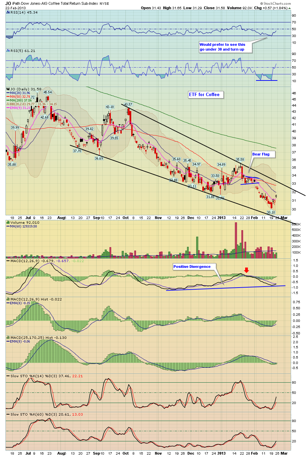Click the StockCharts.com copyright text
Viewport: 306px width, 457px height.
click(x=275, y=4)
